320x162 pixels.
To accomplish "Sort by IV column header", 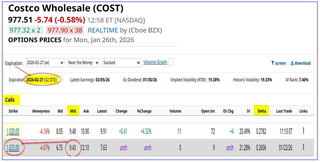I will [248, 111].
